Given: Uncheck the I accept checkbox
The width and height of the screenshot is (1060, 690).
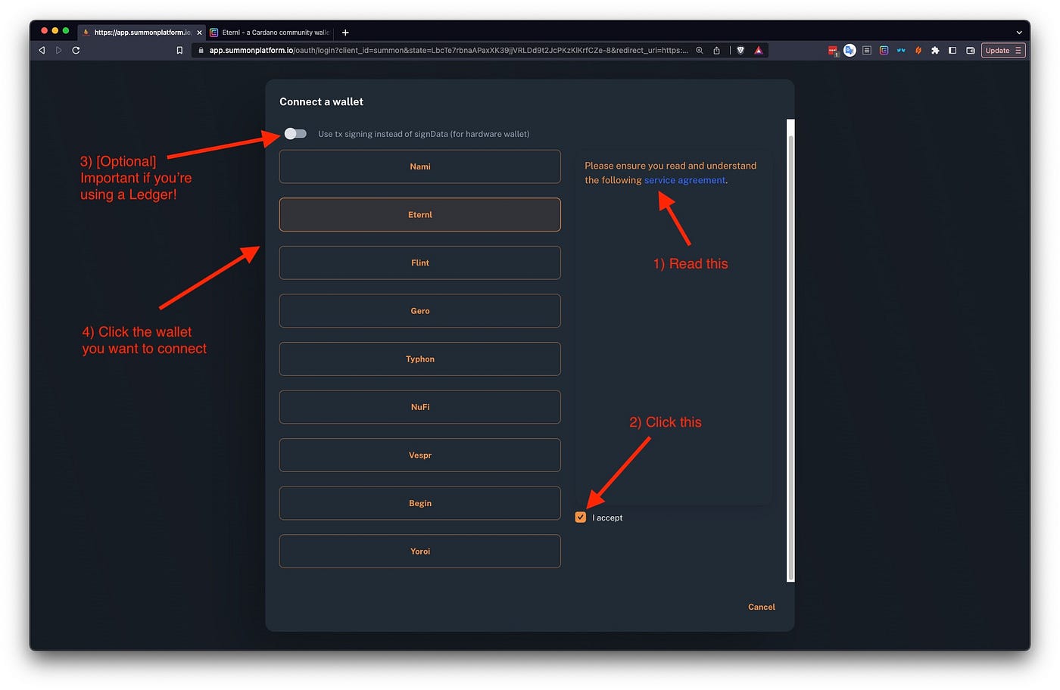Looking at the screenshot, I should click(x=581, y=517).
